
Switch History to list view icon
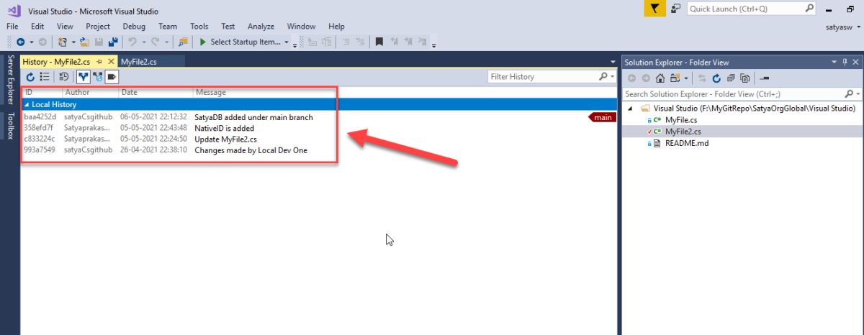pos(45,76)
